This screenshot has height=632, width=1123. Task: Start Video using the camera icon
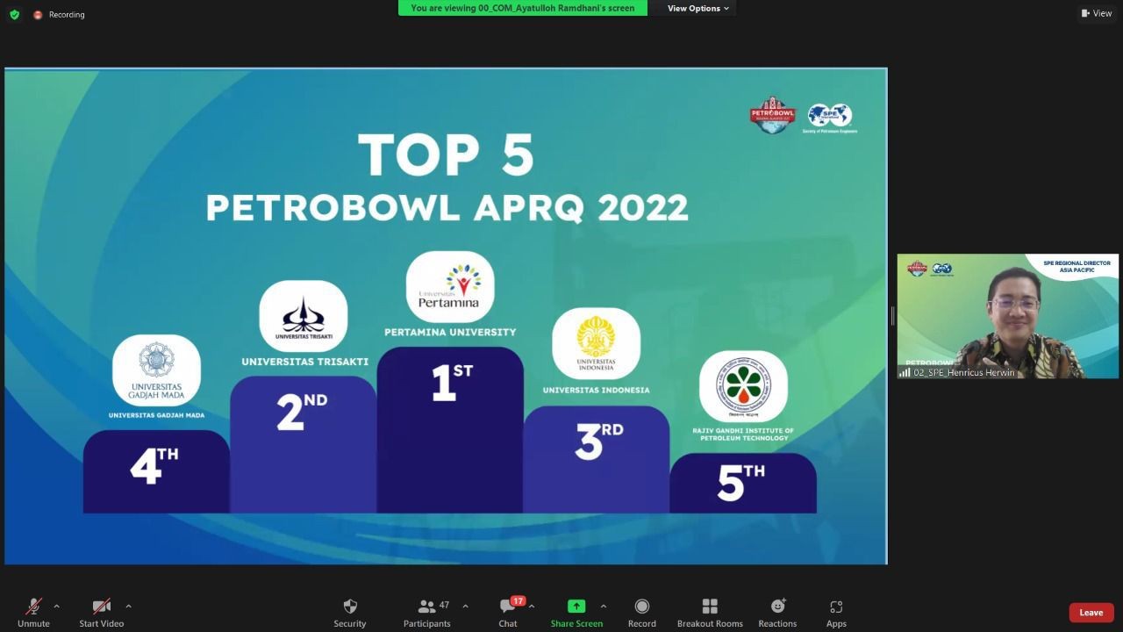102,607
